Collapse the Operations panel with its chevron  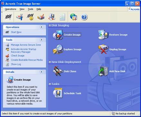point(42,27)
